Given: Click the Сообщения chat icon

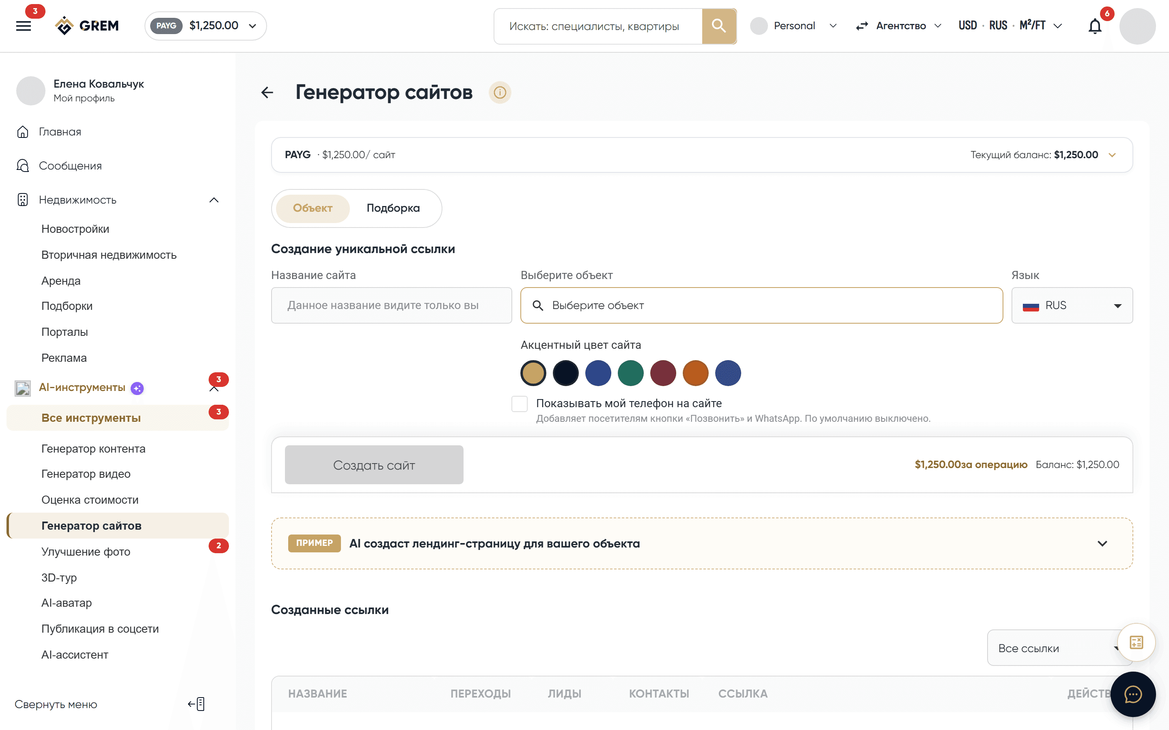Looking at the screenshot, I should (x=23, y=165).
